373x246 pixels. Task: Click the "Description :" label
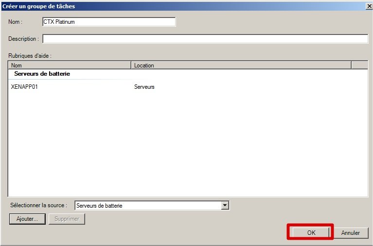(x=23, y=39)
